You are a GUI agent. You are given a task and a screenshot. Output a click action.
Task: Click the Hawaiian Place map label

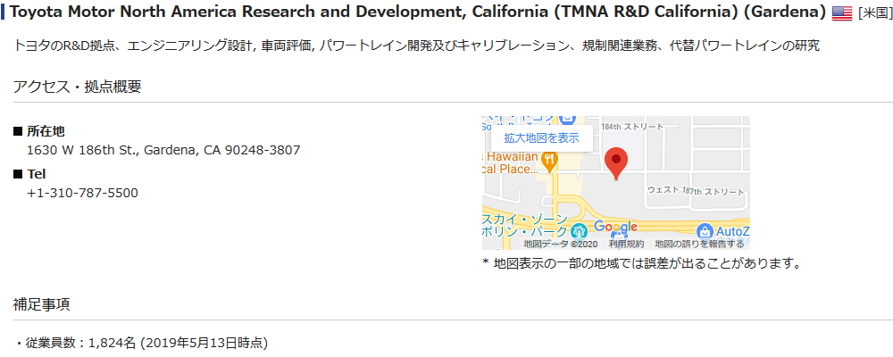coord(510,162)
